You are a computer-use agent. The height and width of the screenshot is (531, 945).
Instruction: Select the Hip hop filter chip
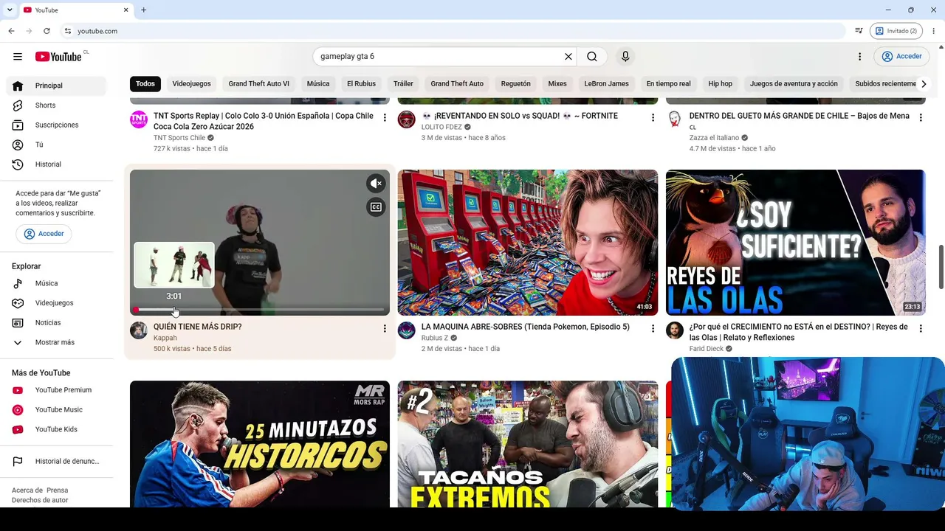click(x=720, y=84)
